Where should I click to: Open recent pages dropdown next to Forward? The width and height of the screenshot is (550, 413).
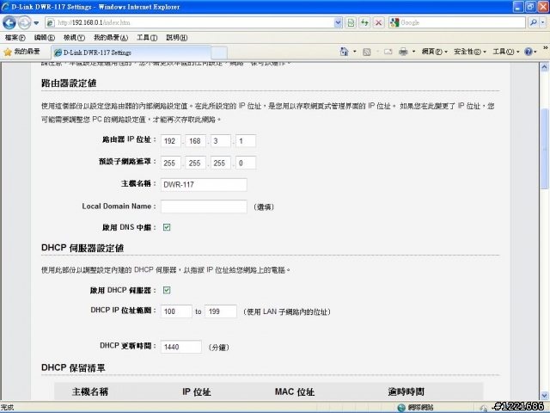point(36,23)
